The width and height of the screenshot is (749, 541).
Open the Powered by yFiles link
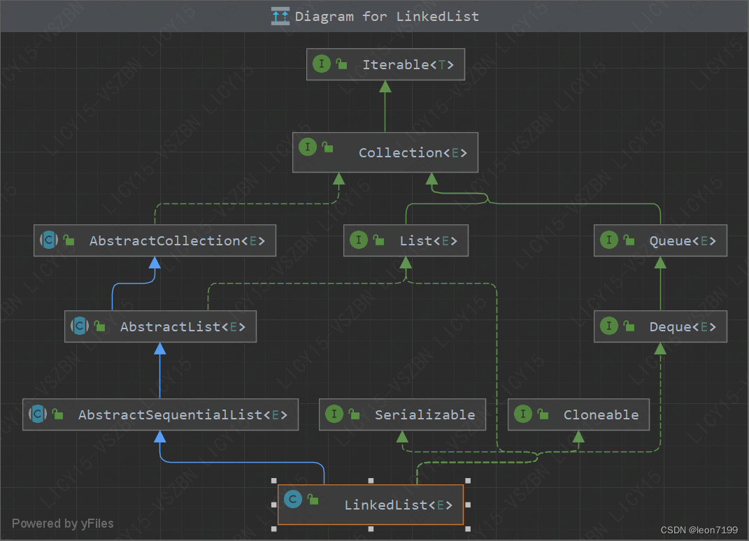pyautogui.click(x=63, y=523)
